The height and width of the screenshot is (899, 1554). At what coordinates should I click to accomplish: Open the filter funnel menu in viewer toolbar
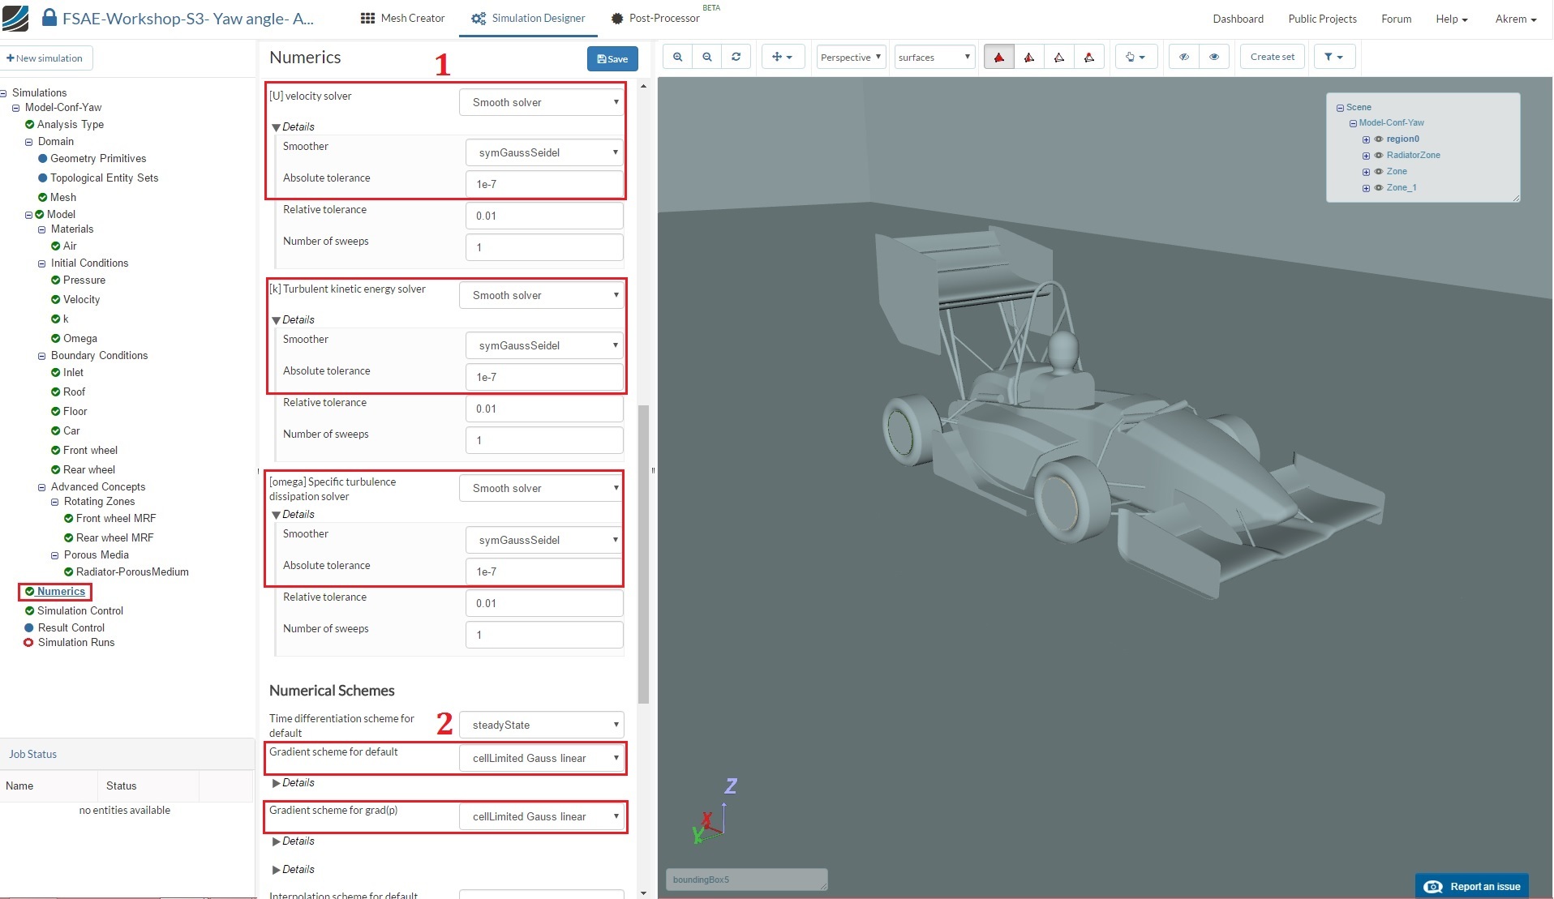(1333, 57)
